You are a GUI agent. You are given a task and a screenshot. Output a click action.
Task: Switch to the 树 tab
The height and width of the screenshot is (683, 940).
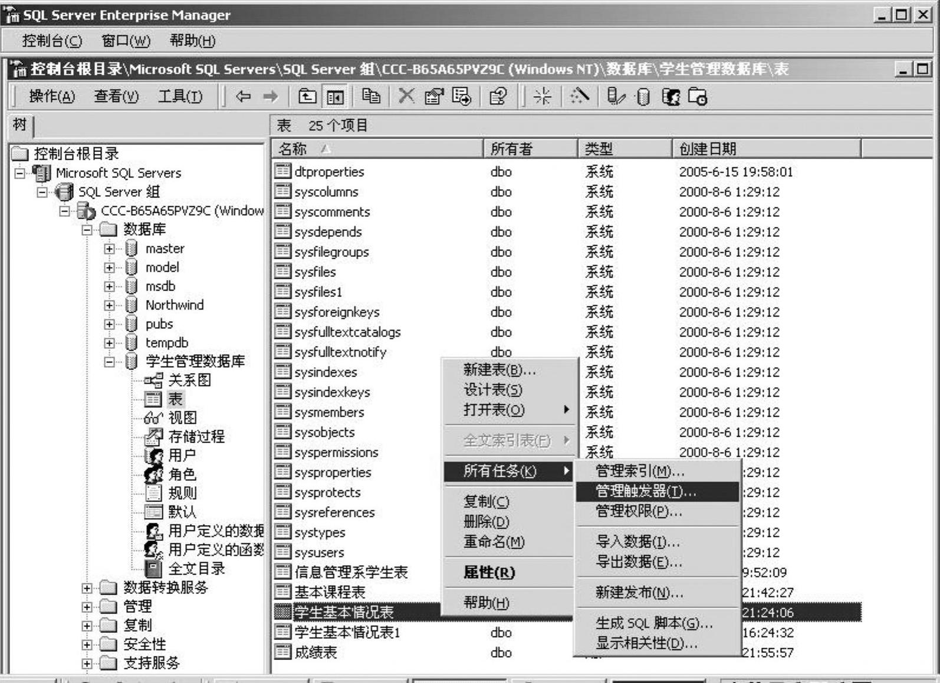coord(21,125)
